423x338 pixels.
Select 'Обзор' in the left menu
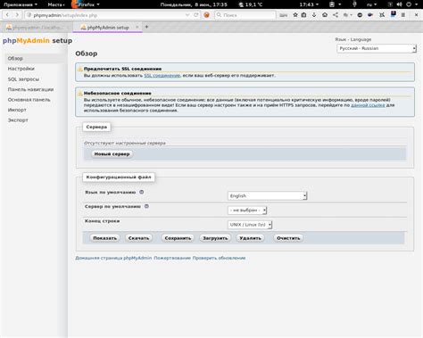tap(15, 58)
